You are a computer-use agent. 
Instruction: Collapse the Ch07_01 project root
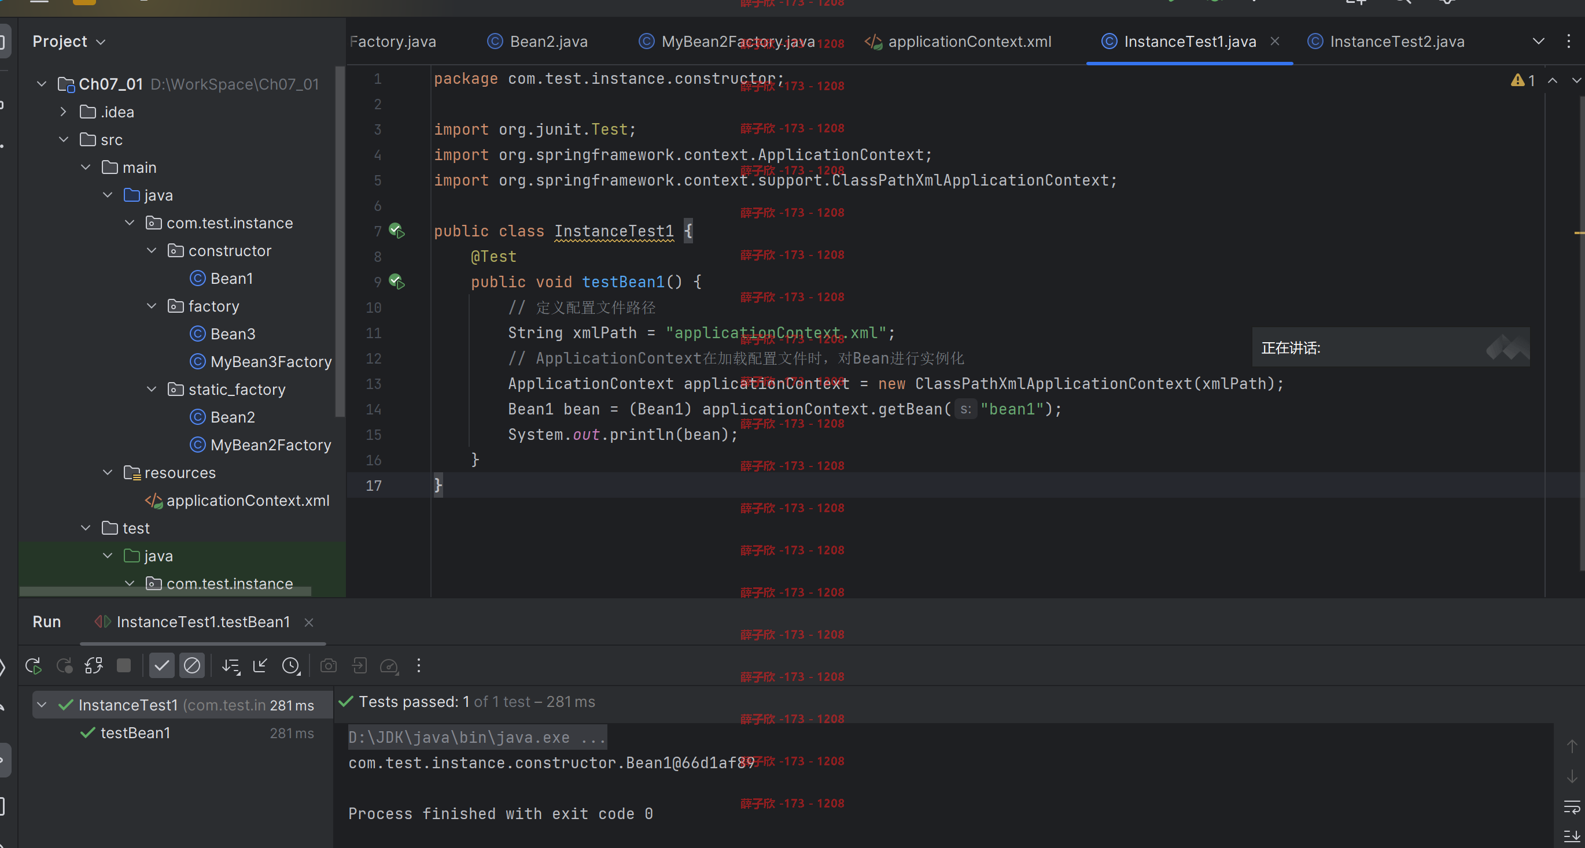(41, 84)
